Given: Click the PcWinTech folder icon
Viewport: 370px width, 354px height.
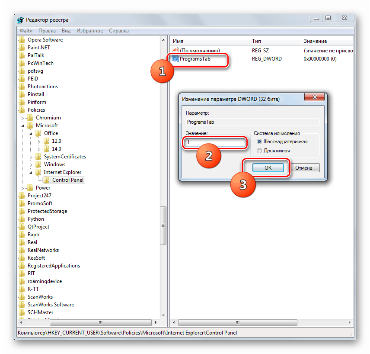Looking at the screenshot, I should click(x=22, y=63).
